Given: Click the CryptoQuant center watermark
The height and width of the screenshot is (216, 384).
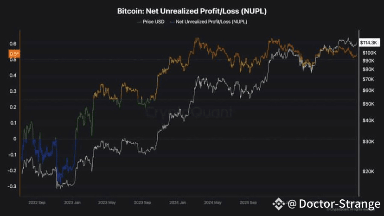Looking at the screenshot, I should [189, 112].
